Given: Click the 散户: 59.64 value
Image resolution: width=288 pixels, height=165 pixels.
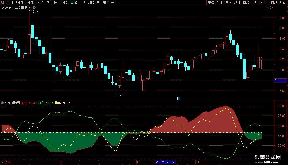Looking at the screenshot, I should tap(46, 103).
